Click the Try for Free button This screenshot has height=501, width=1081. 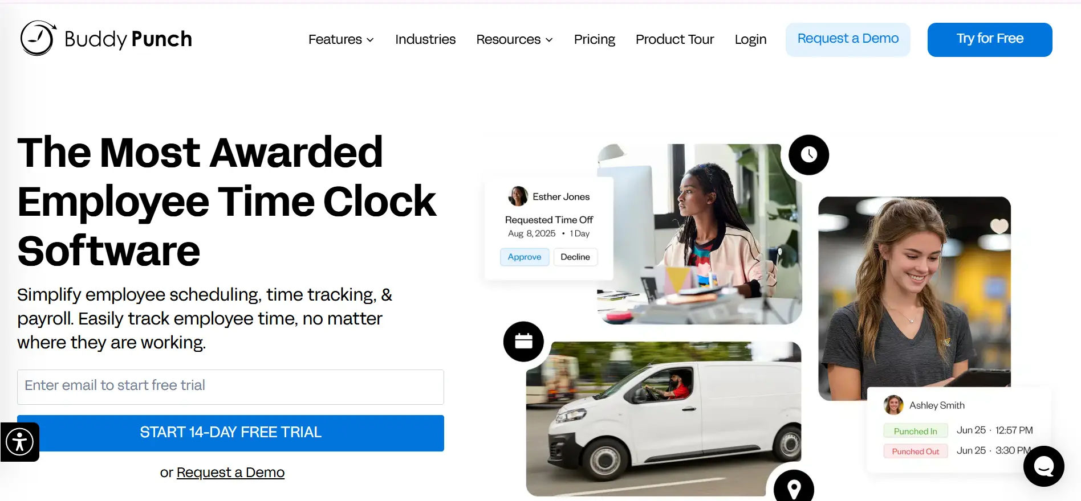990,39
